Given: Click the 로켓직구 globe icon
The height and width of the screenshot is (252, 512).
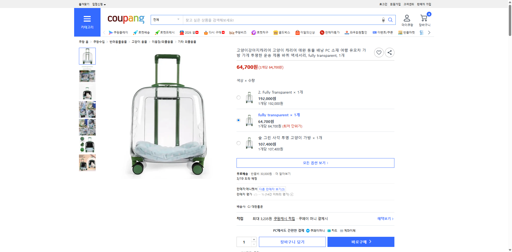Looking at the screenshot, I should 254,32.
